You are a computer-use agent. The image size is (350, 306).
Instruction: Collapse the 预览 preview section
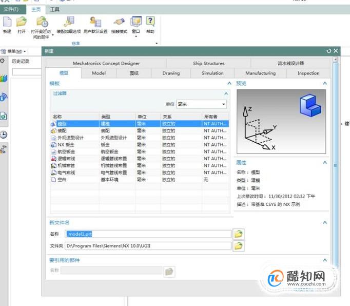coord(325,83)
